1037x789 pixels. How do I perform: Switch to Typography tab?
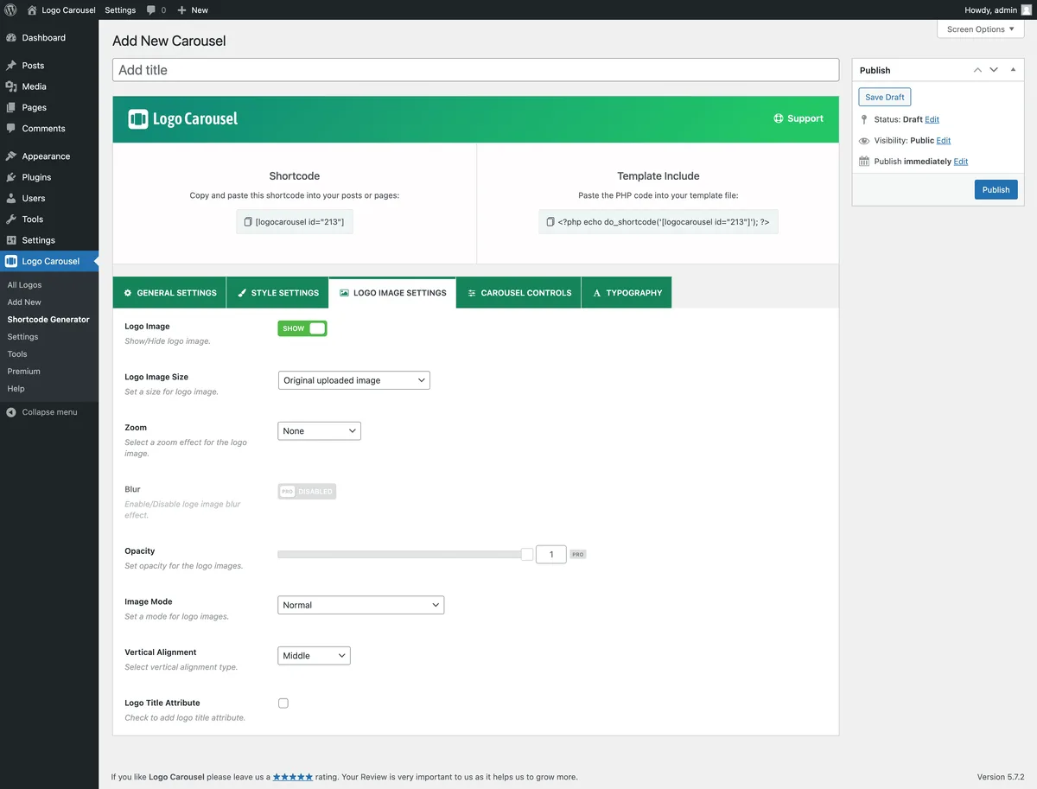(627, 293)
